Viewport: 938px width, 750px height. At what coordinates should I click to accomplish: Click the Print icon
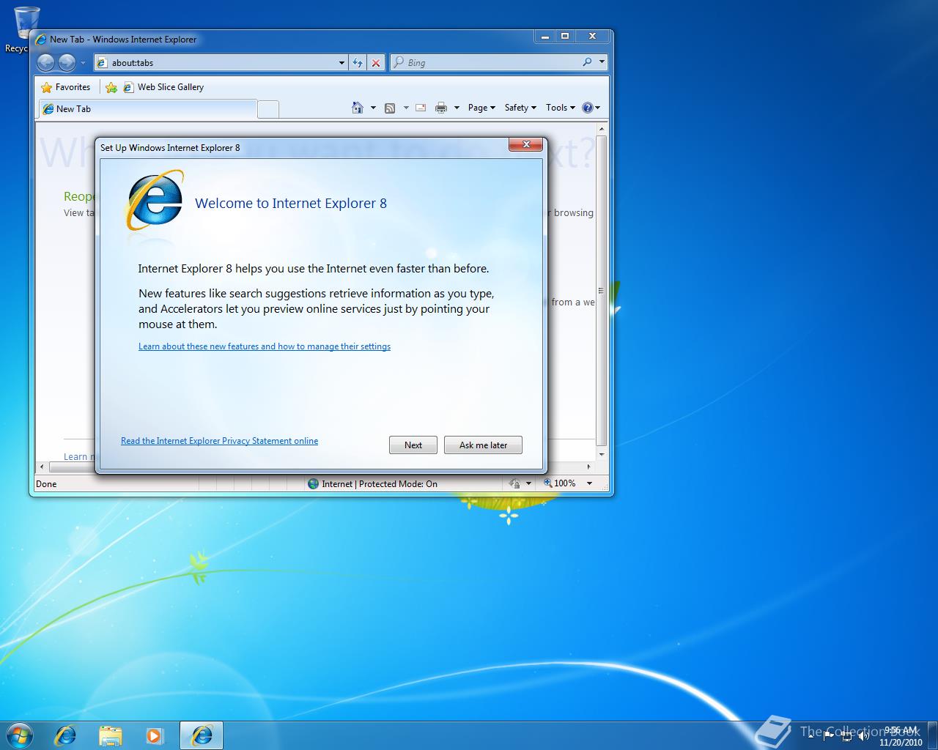coord(440,108)
